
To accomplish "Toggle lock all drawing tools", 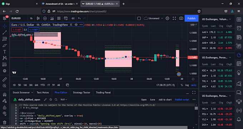I will [5, 107].
